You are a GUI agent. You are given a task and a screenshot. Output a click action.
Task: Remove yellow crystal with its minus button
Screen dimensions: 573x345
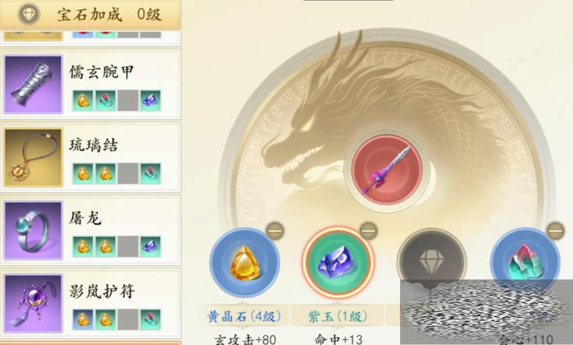275,231
